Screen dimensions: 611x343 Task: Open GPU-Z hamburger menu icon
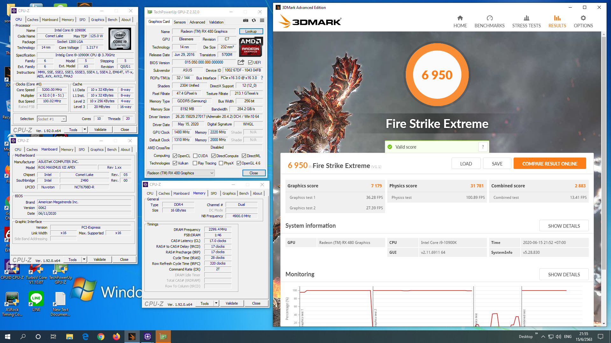coord(262,20)
